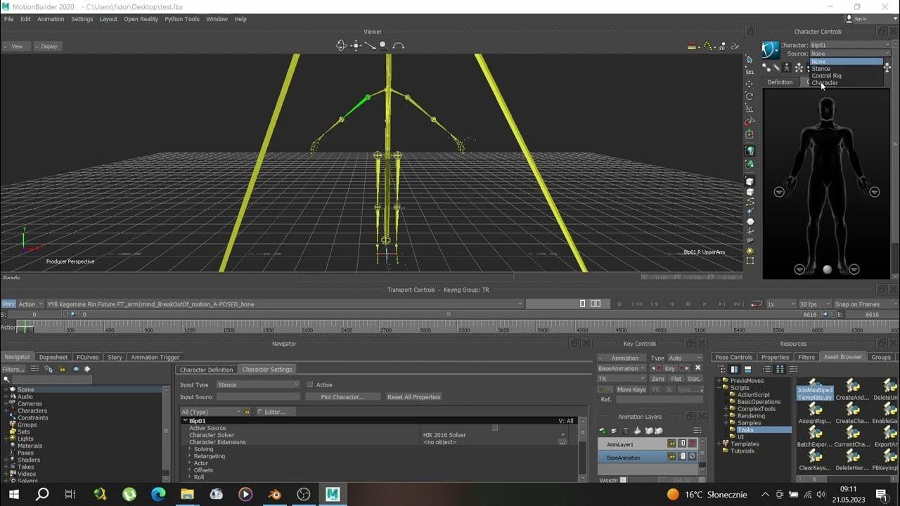This screenshot has height=506, width=900.
Task: Open the Animation menu
Action: click(x=51, y=19)
